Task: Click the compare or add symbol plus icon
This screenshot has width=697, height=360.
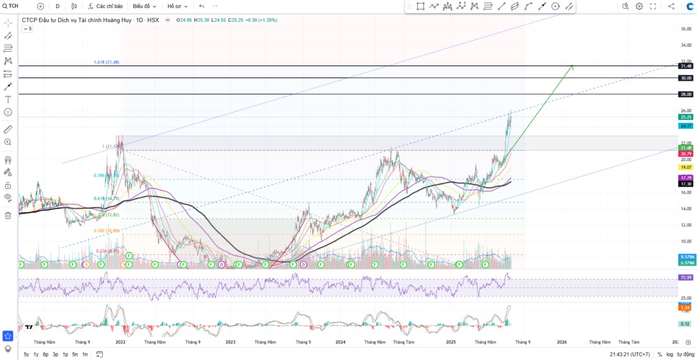Action: [x=41, y=6]
